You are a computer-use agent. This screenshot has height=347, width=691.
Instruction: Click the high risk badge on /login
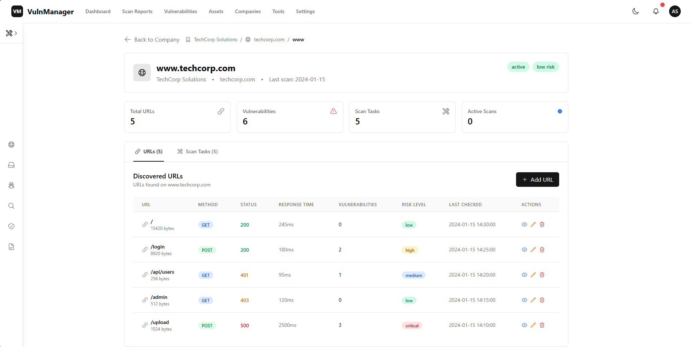(x=410, y=250)
